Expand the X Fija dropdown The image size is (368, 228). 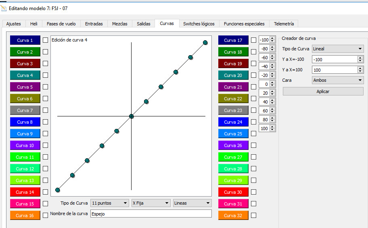(151, 203)
